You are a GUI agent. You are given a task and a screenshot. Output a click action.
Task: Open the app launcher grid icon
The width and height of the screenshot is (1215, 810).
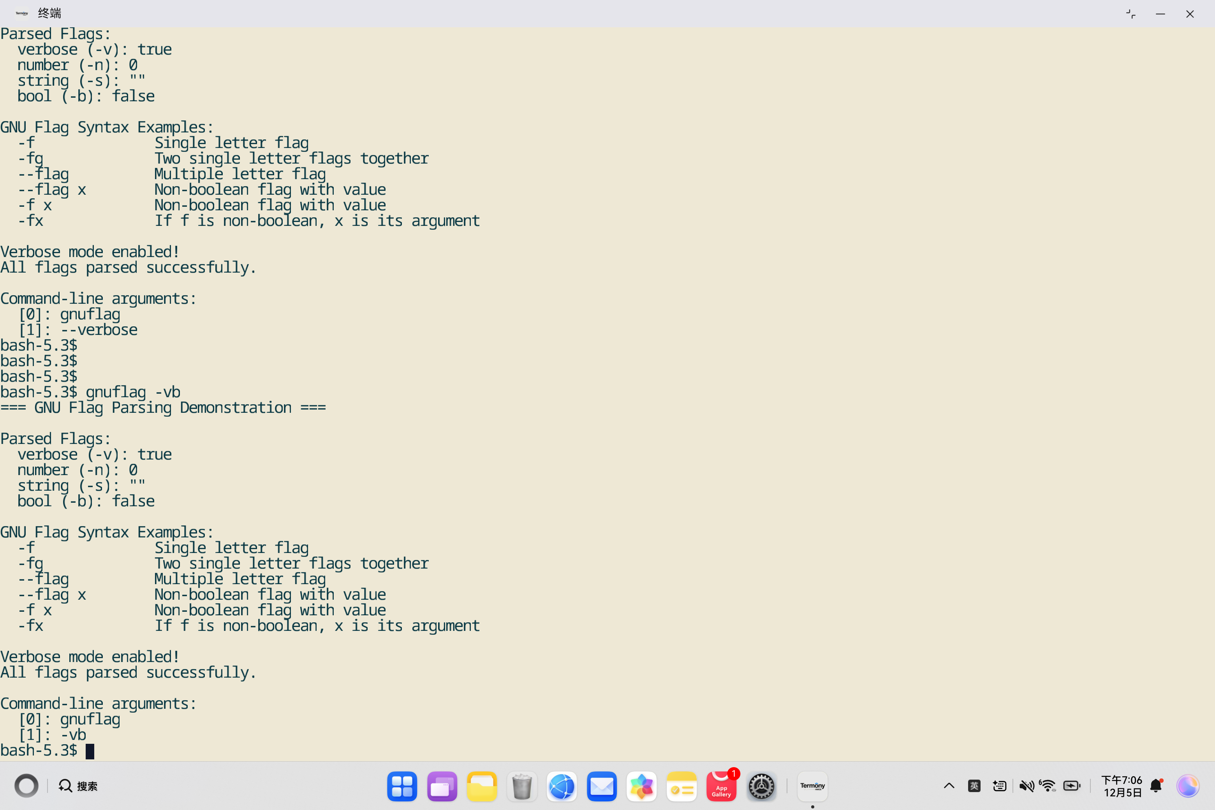402,786
